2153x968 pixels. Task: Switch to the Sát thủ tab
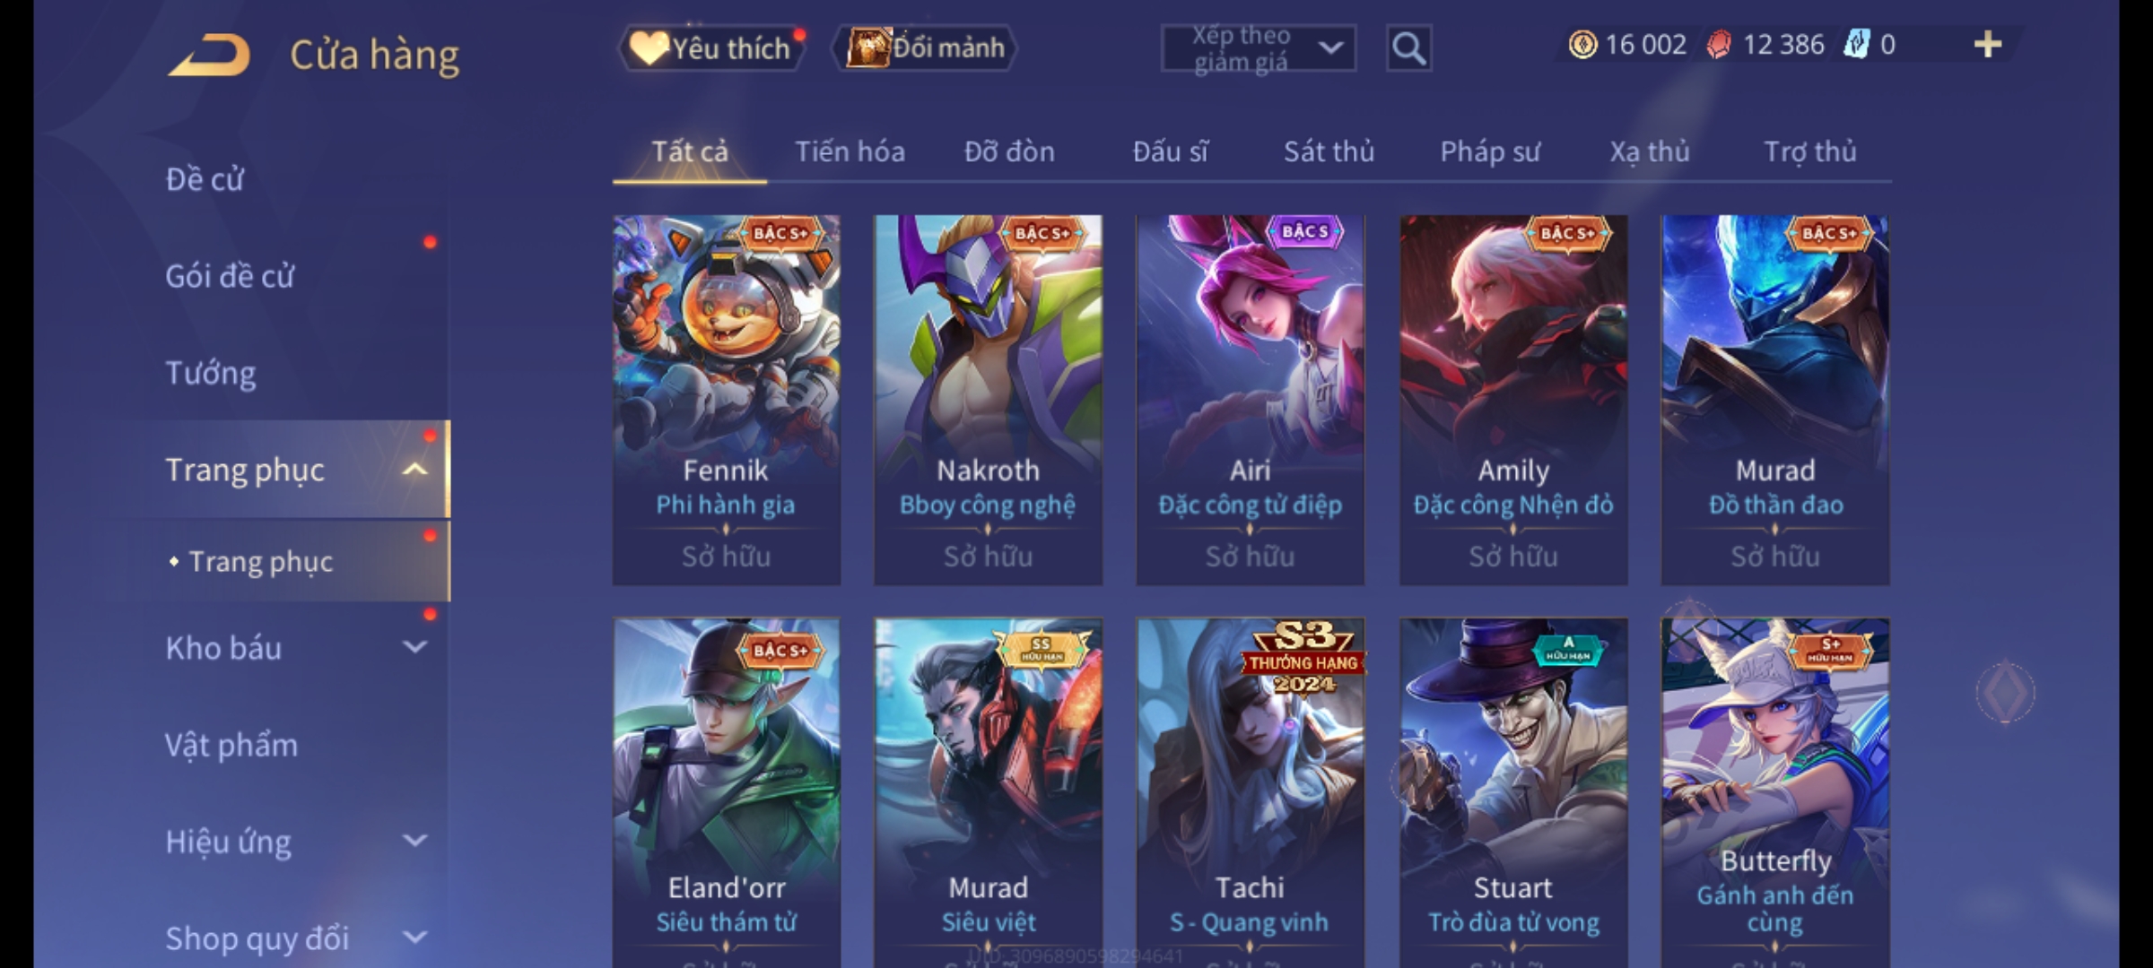[x=1329, y=151]
